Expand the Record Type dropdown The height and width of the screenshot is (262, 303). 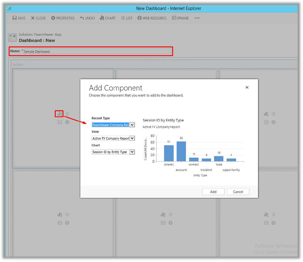pos(132,125)
